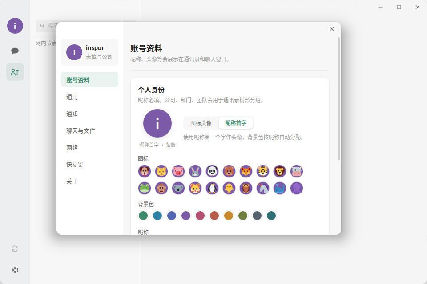Pick the rose pink background color
This screenshot has width=427, height=284.
pos(200,216)
